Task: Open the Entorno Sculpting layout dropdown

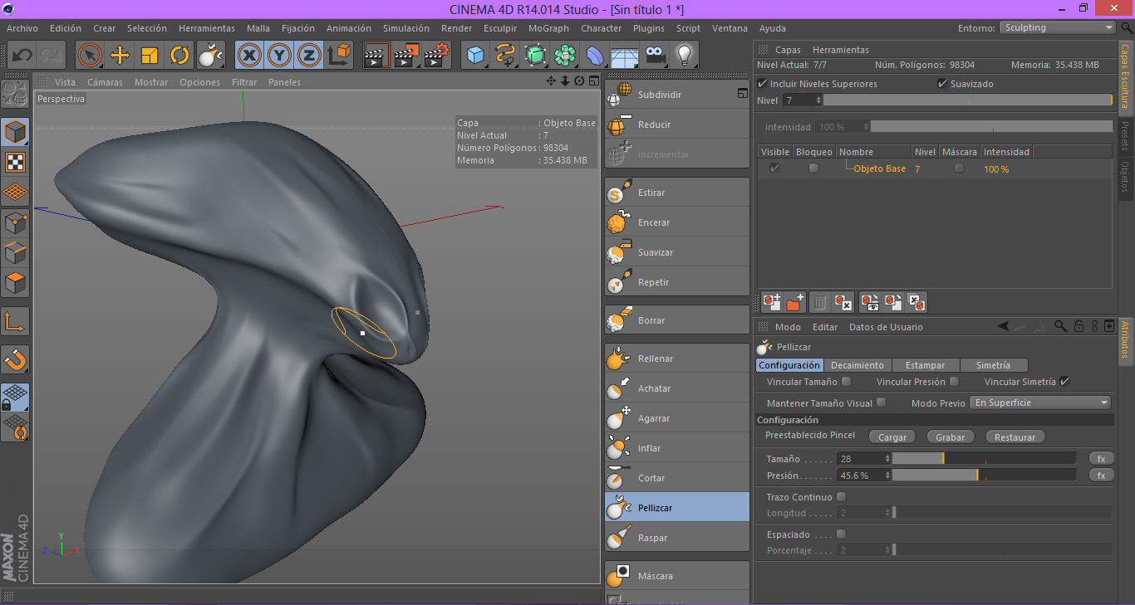Action: point(1057,27)
